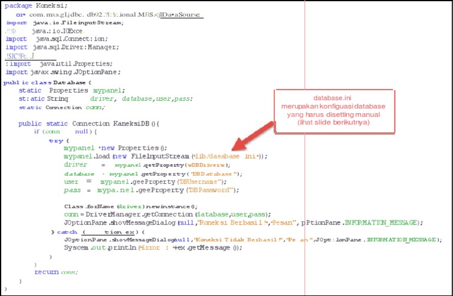Viewport: 453px width, 296px height.
Task: Click the user getProperty DBUsername line
Action: tap(145, 182)
